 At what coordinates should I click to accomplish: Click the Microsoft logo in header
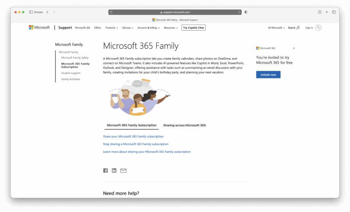pos(39,28)
